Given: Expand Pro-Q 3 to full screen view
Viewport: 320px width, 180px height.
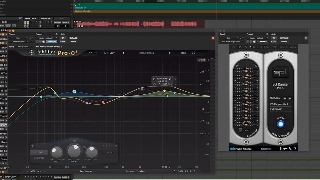Looking at the screenshot, I should (x=193, y=53).
